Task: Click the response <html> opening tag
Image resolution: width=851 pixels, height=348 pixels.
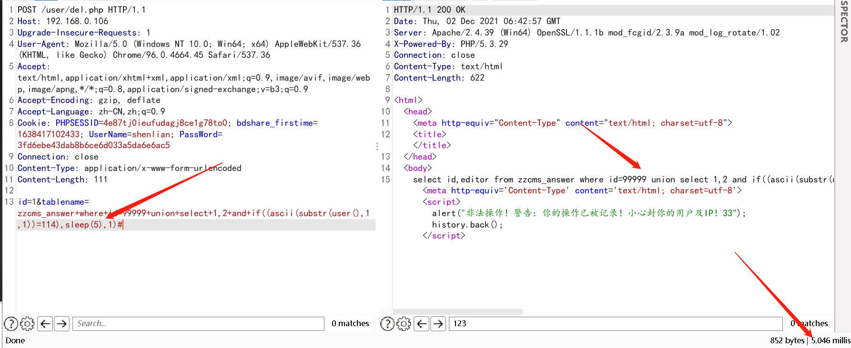Action: click(408, 100)
